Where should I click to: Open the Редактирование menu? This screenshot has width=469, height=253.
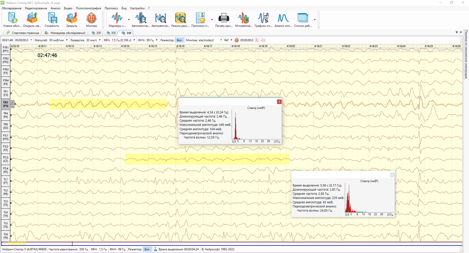(36, 8)
